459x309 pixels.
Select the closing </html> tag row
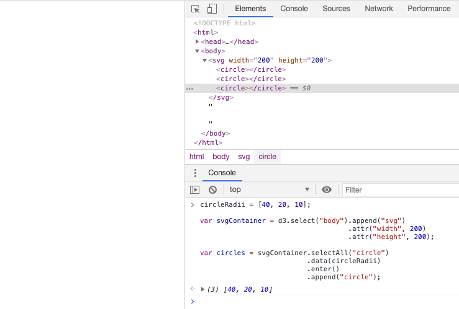(x=208, y=142)
